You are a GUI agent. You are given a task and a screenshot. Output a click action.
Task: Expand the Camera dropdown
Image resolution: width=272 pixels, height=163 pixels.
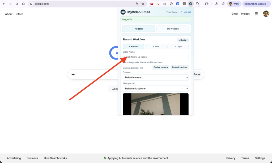(156, 78)
